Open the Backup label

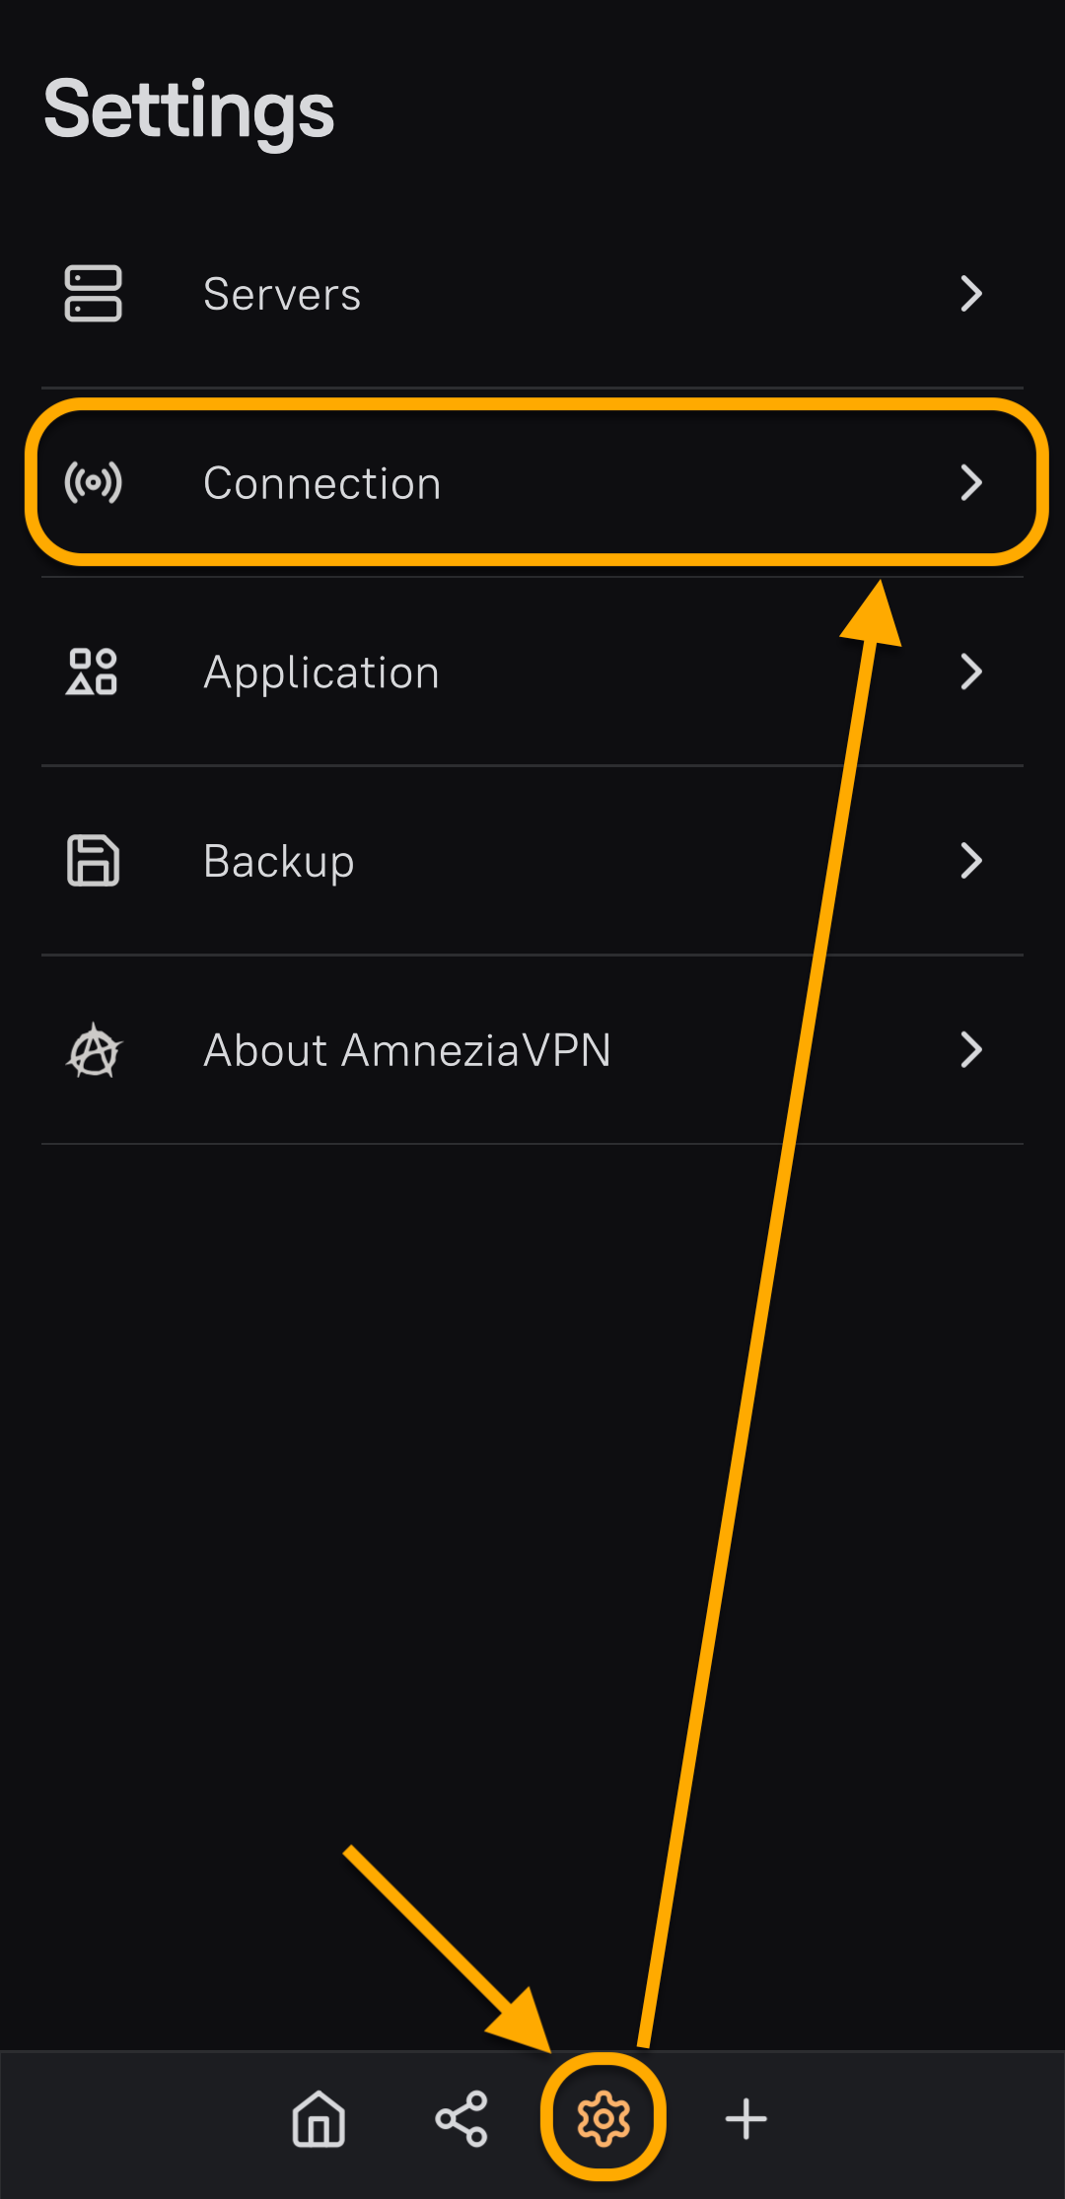point(278,861)
